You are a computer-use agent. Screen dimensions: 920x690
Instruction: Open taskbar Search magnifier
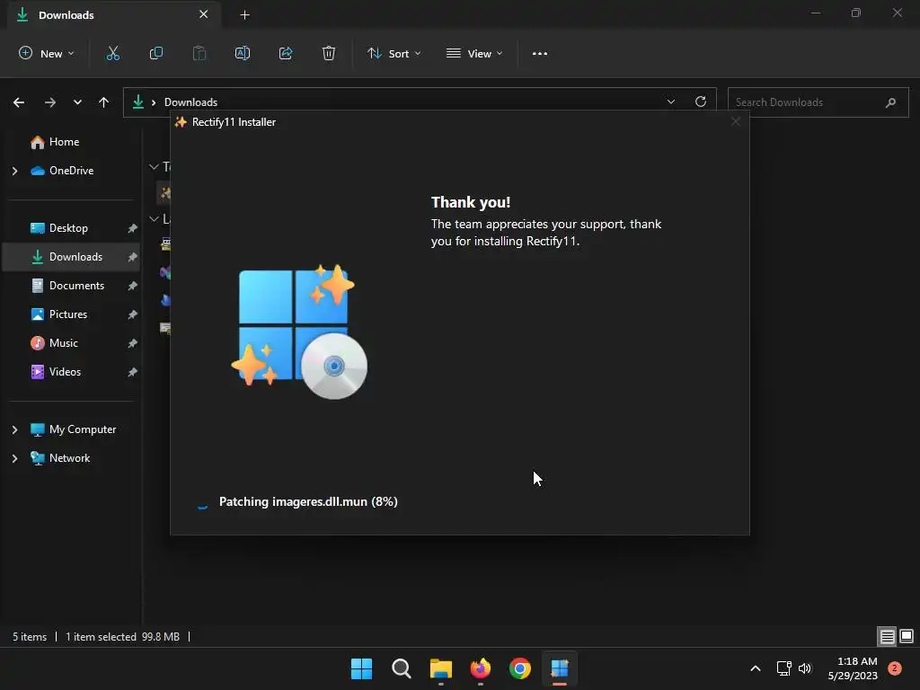click(x=402, y=668)
